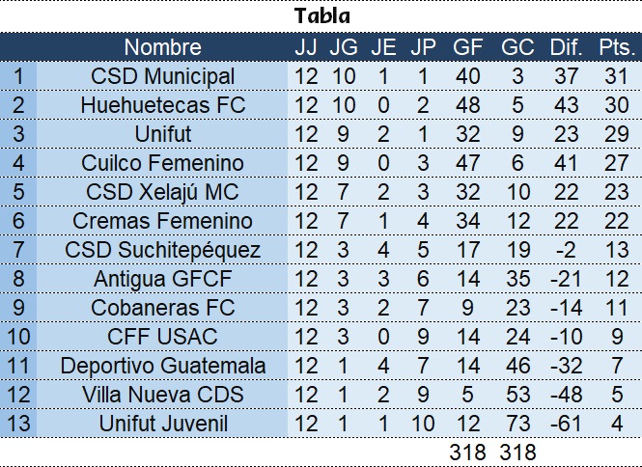Click the Antigua GFCF team cell

click(x=162, y=279)
